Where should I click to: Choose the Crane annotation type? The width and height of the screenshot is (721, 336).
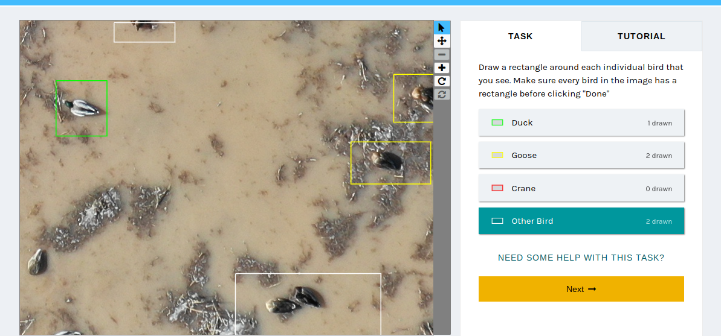(581, 188)
